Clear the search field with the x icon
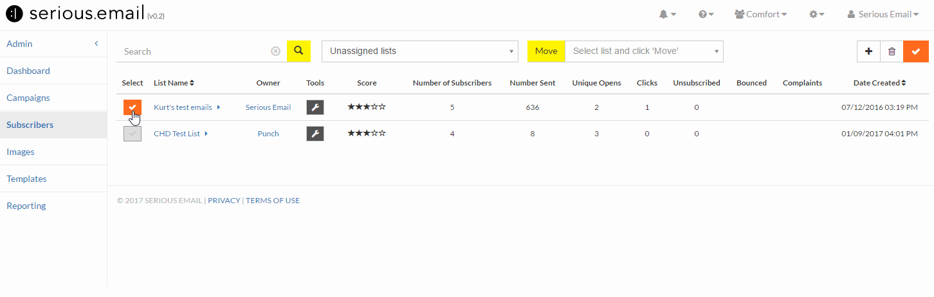The height and width of the screenshot is (297, 934). click(275, 51)
